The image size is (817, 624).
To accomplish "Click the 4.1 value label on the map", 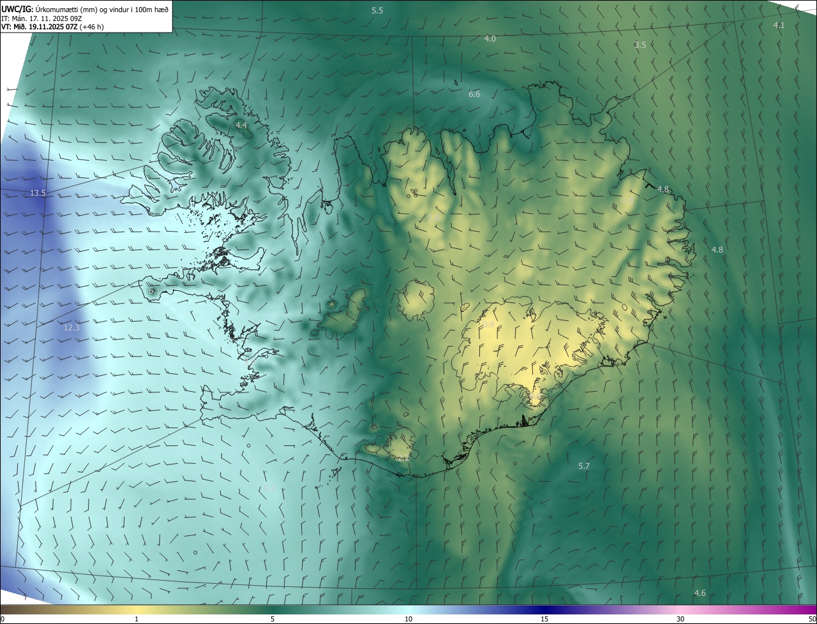I will pos(779,25).
